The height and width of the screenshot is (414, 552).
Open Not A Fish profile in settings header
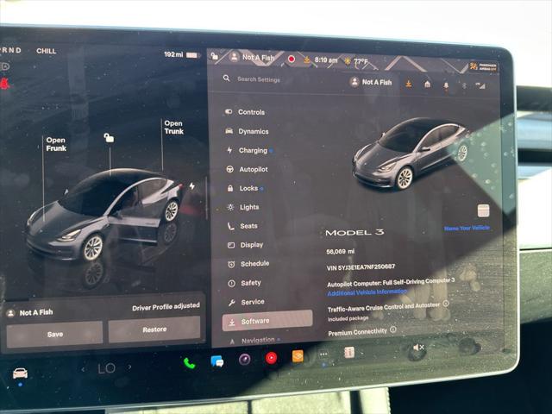coord(371,82)
